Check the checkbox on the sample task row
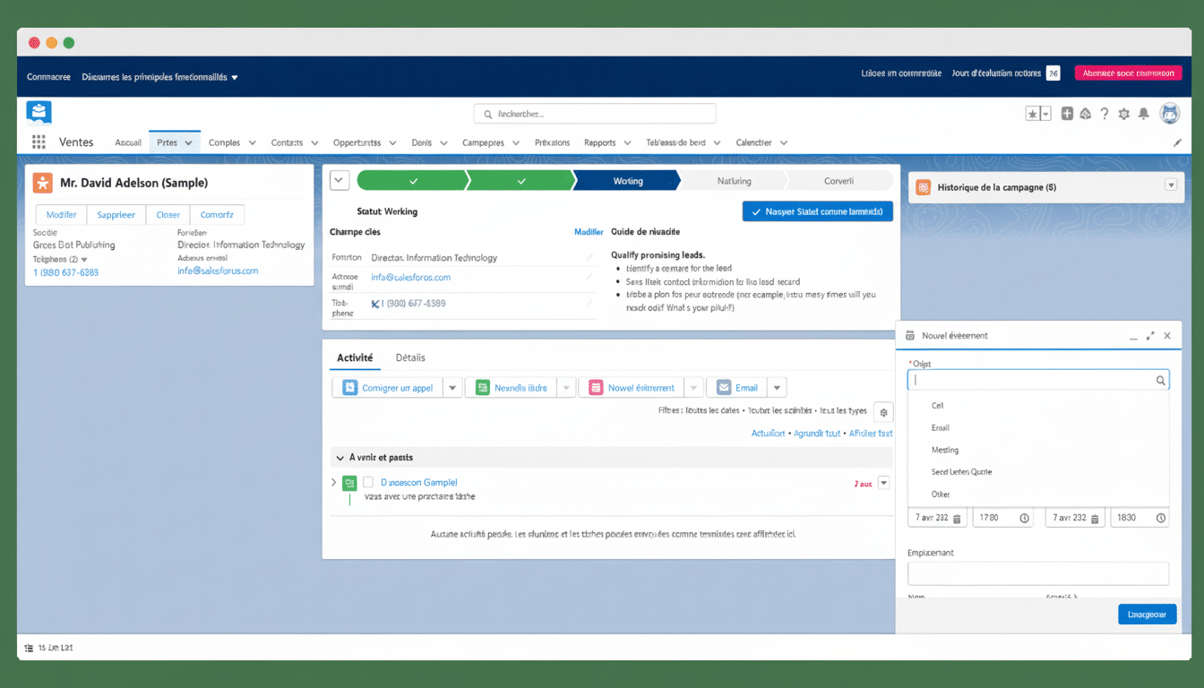Screen dimensions: 1204x688 (369, 482)
